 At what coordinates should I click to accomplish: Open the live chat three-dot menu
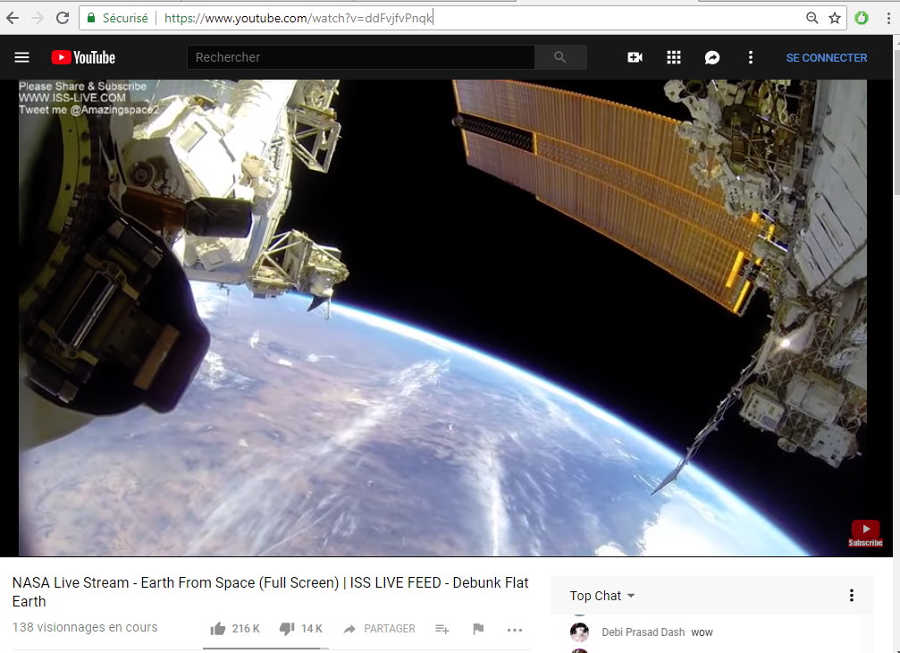852,596
